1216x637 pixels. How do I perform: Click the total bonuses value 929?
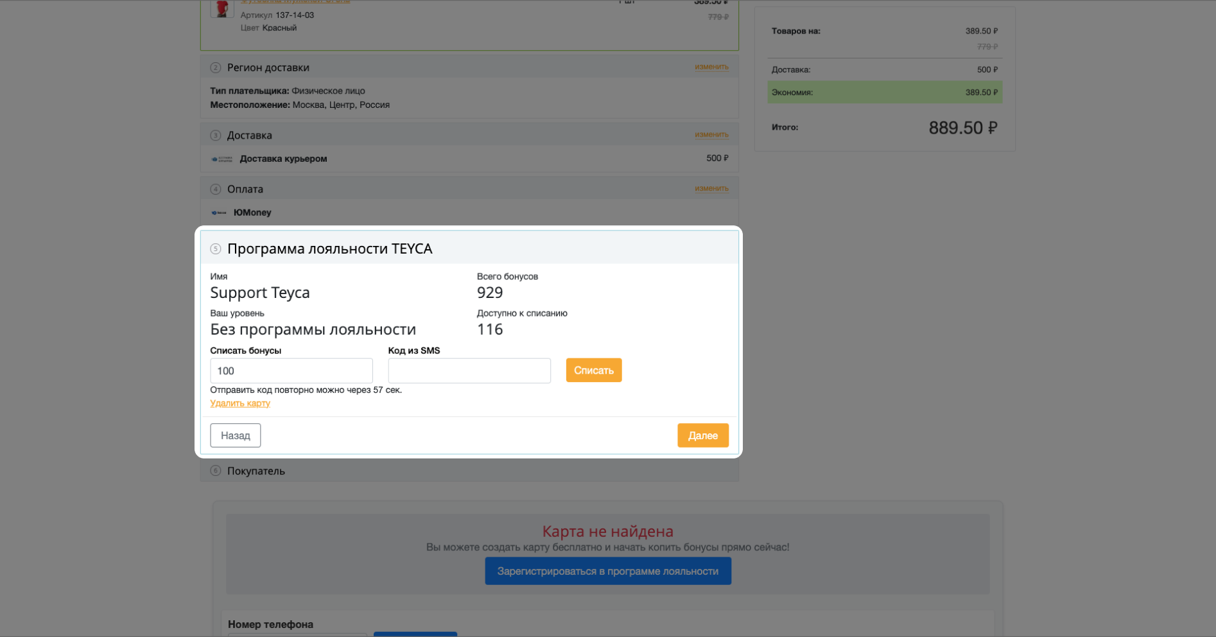[x=490, y=293]
